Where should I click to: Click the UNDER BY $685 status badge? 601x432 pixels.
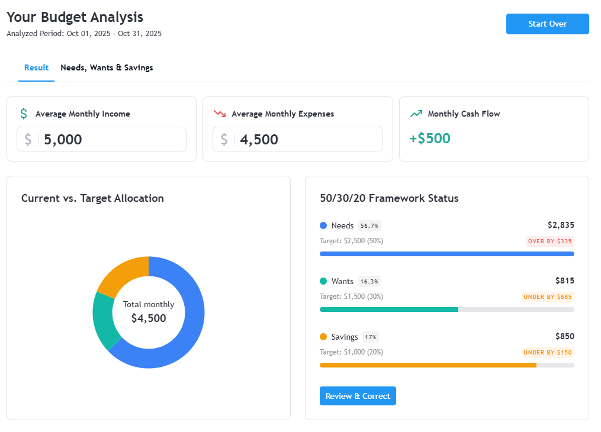coord(548,297)
